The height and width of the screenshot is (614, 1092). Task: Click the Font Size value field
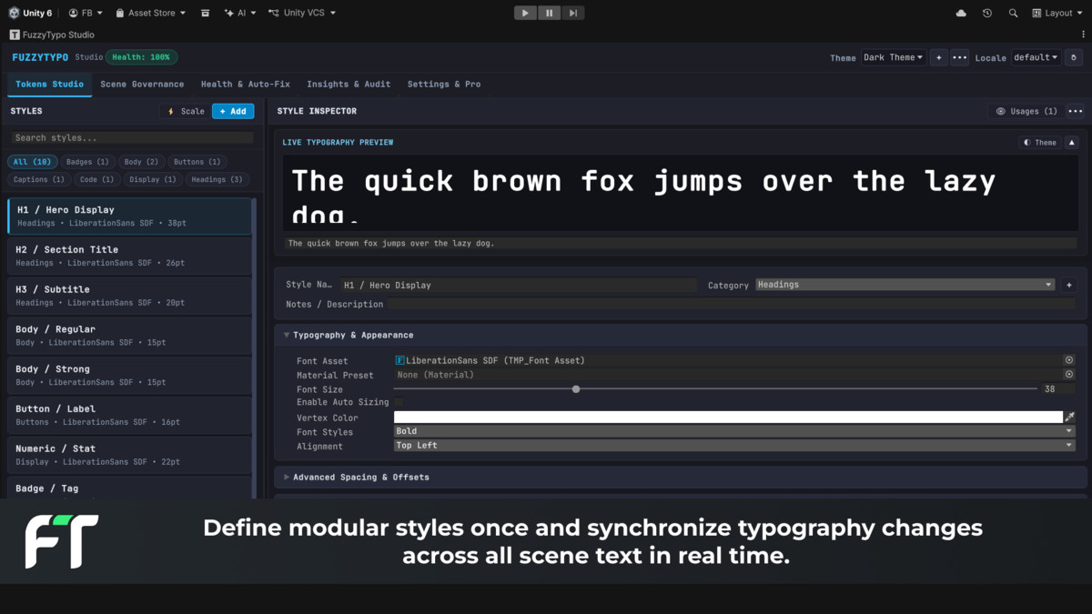tap(1058, 388)
